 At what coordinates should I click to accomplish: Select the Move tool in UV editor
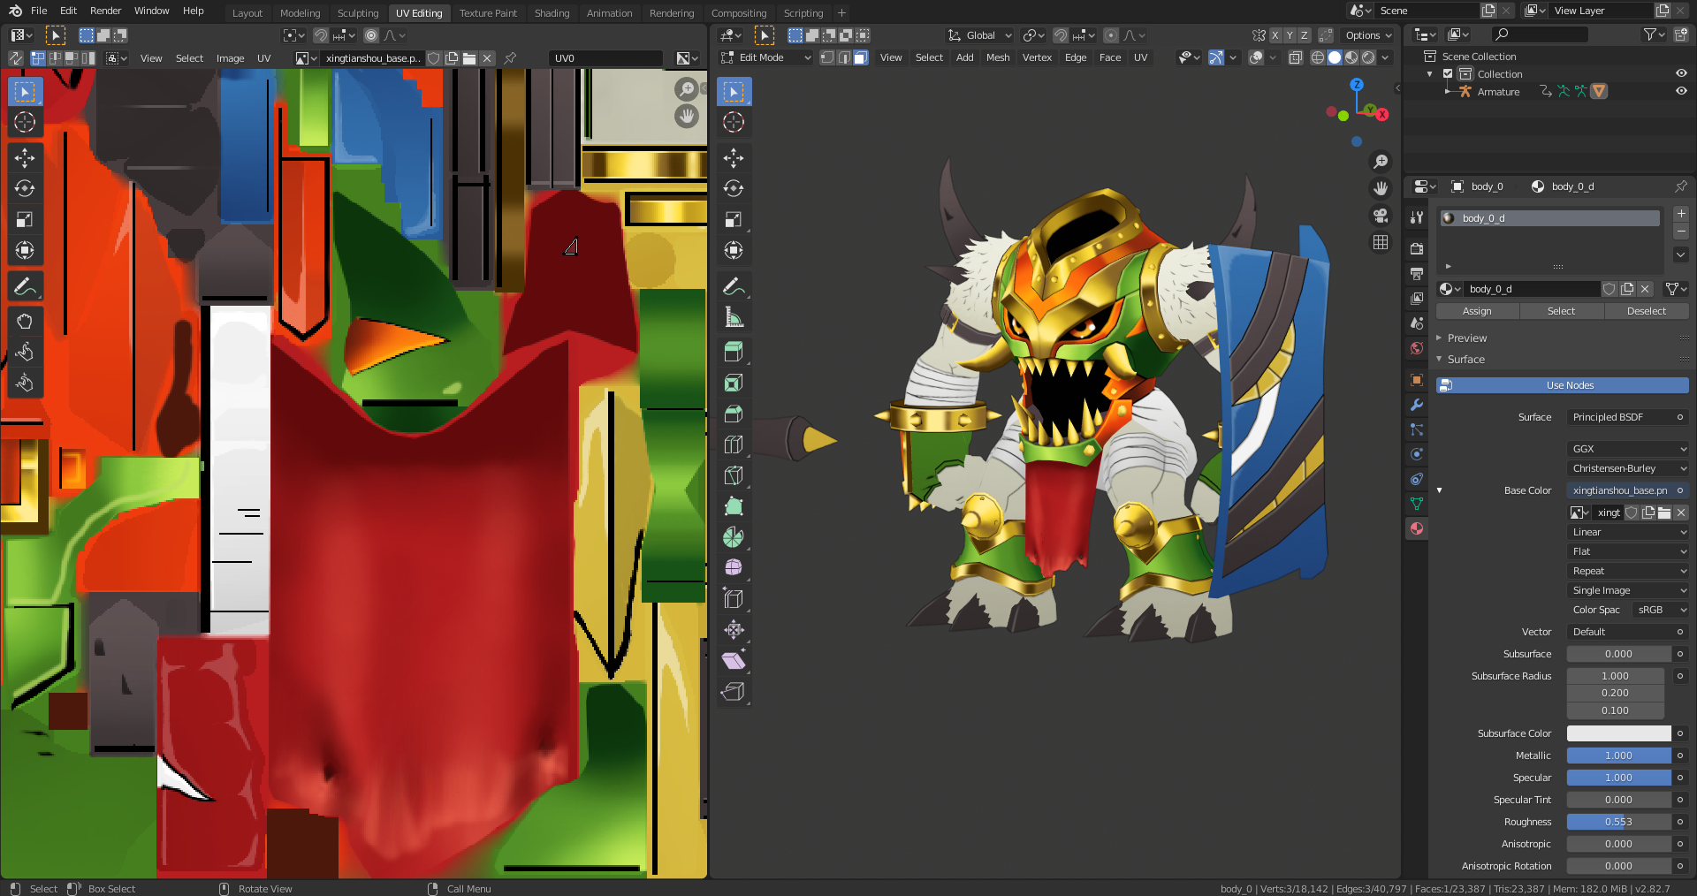25,157
